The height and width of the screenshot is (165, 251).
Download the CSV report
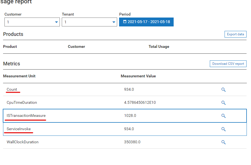(228, 64)
